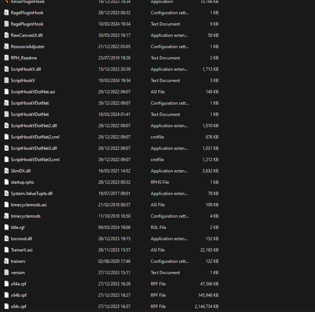The image size is (315, 312).
Task: Click the 145,946 KB size value
Action: (x=208, y=295)
